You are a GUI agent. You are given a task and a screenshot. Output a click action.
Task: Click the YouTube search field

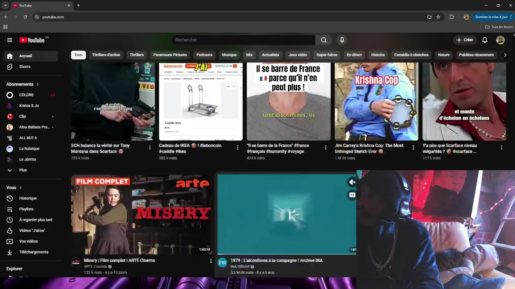pyautogui.click(x=243, y=40)
